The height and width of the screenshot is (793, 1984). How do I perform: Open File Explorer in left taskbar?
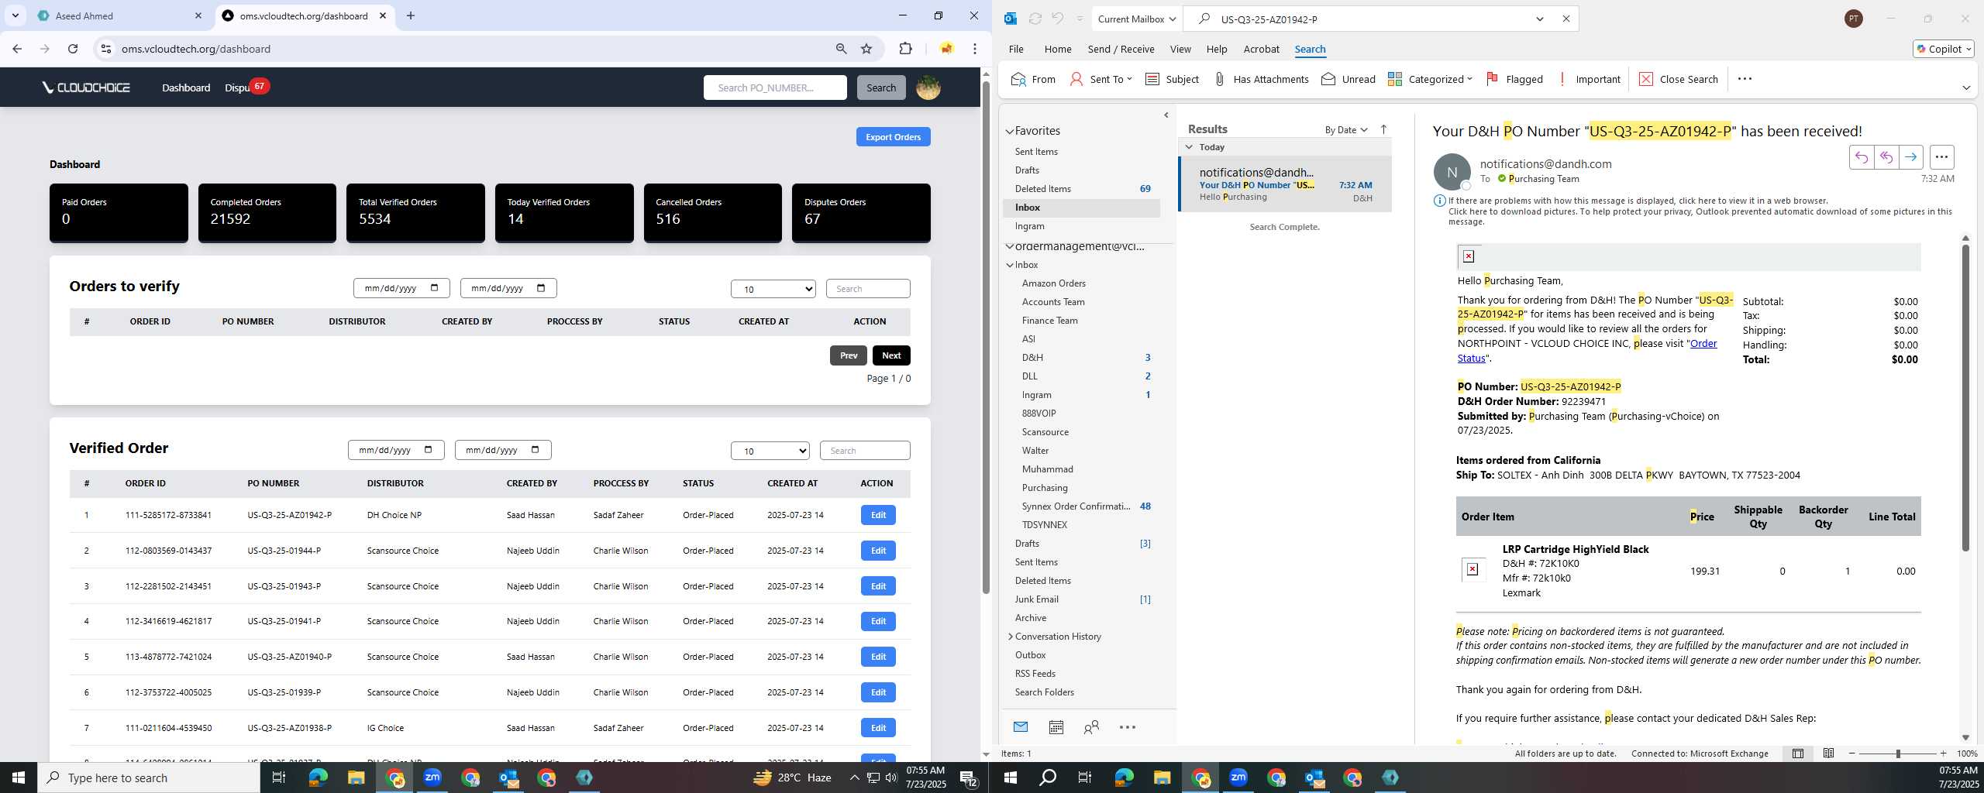(356, 778)
